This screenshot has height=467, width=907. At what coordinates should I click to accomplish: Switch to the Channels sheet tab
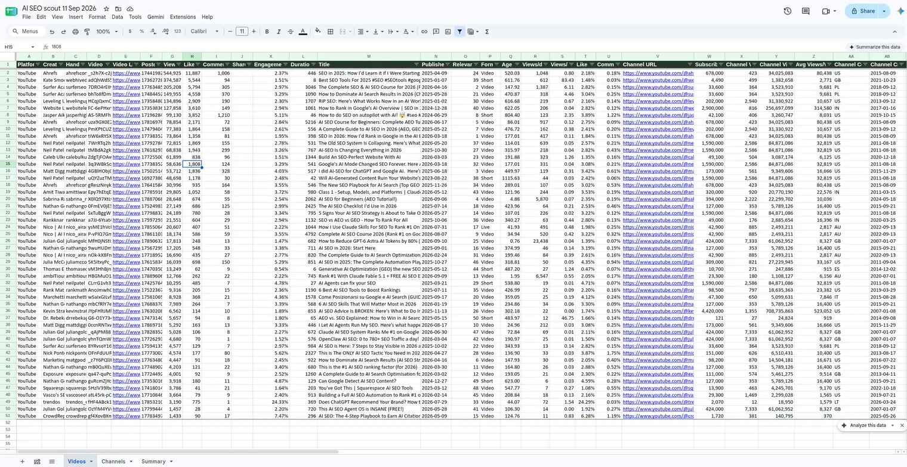click(113, 461)
